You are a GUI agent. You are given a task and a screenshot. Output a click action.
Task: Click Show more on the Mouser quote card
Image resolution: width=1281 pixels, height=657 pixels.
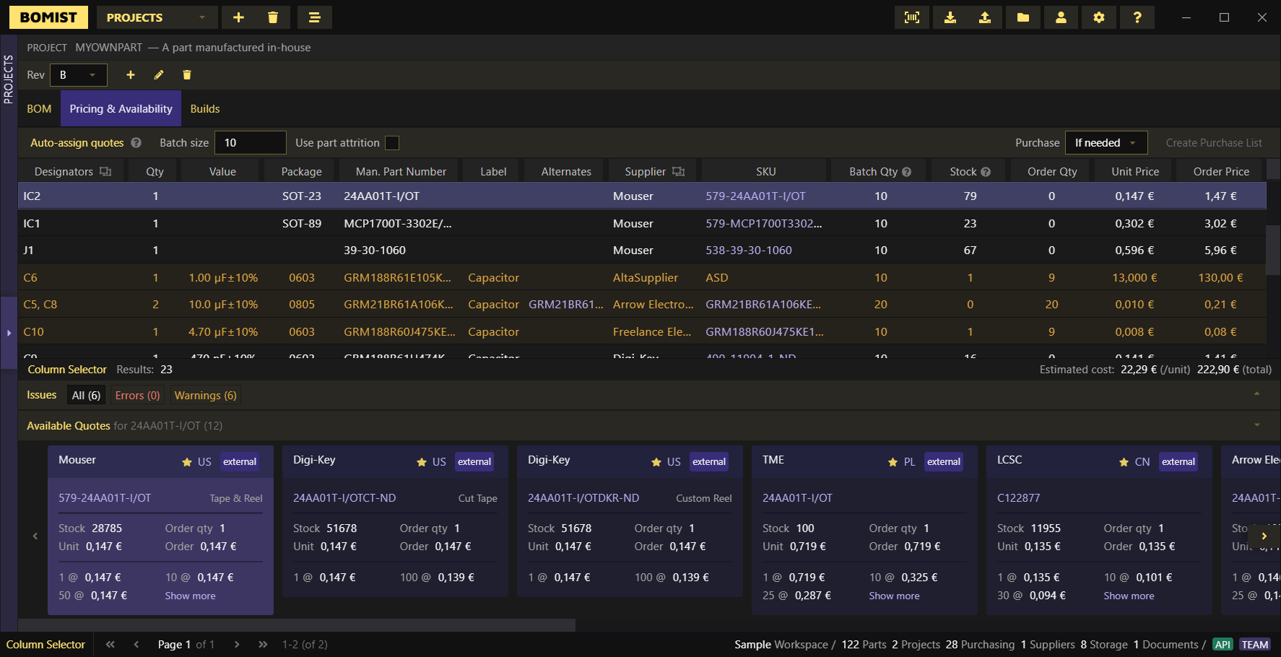190,595
